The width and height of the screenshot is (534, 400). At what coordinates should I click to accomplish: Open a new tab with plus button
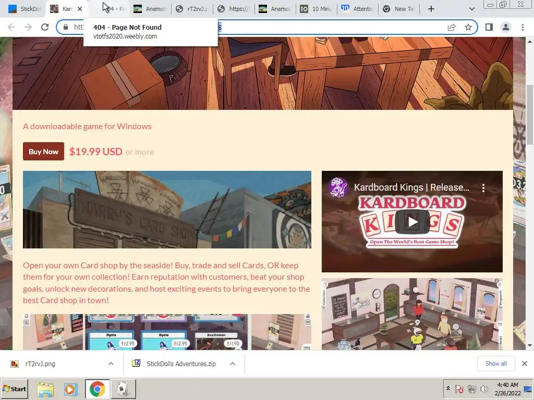431,9
